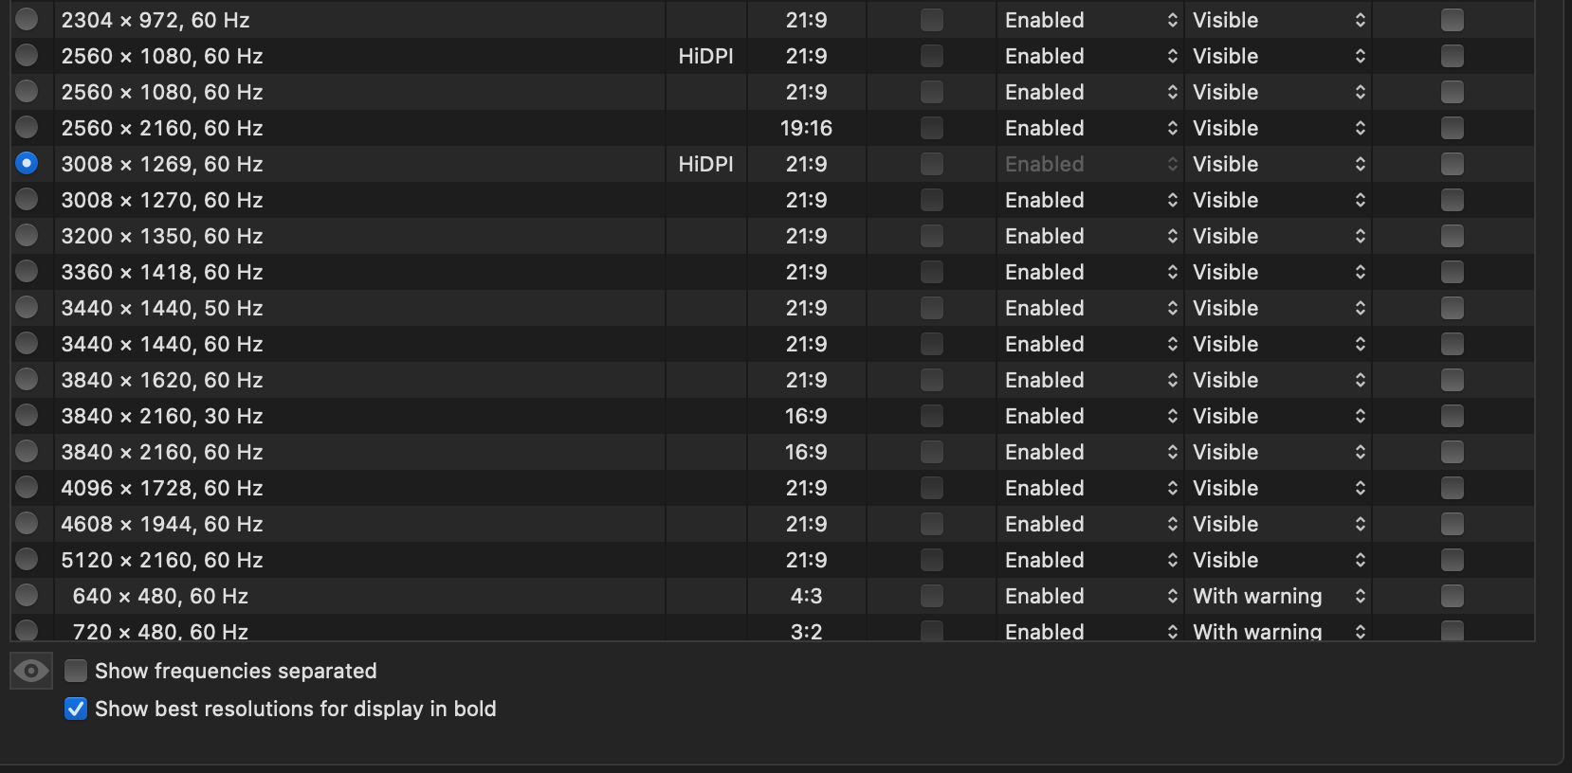This screenshot has height=773, width=1572.
Task: Select the 3840 × 2160, 30 Hz radio button
Action: (27, 416)
